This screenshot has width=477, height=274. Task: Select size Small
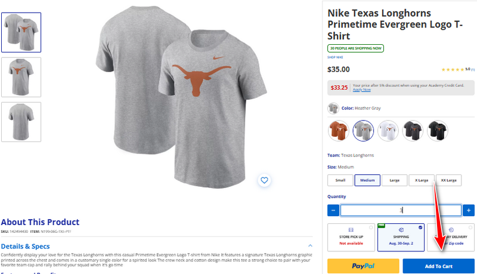(340, 180)
